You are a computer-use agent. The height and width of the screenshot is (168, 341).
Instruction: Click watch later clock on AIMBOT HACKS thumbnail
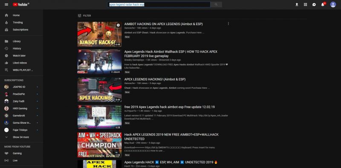click(118, 25)
